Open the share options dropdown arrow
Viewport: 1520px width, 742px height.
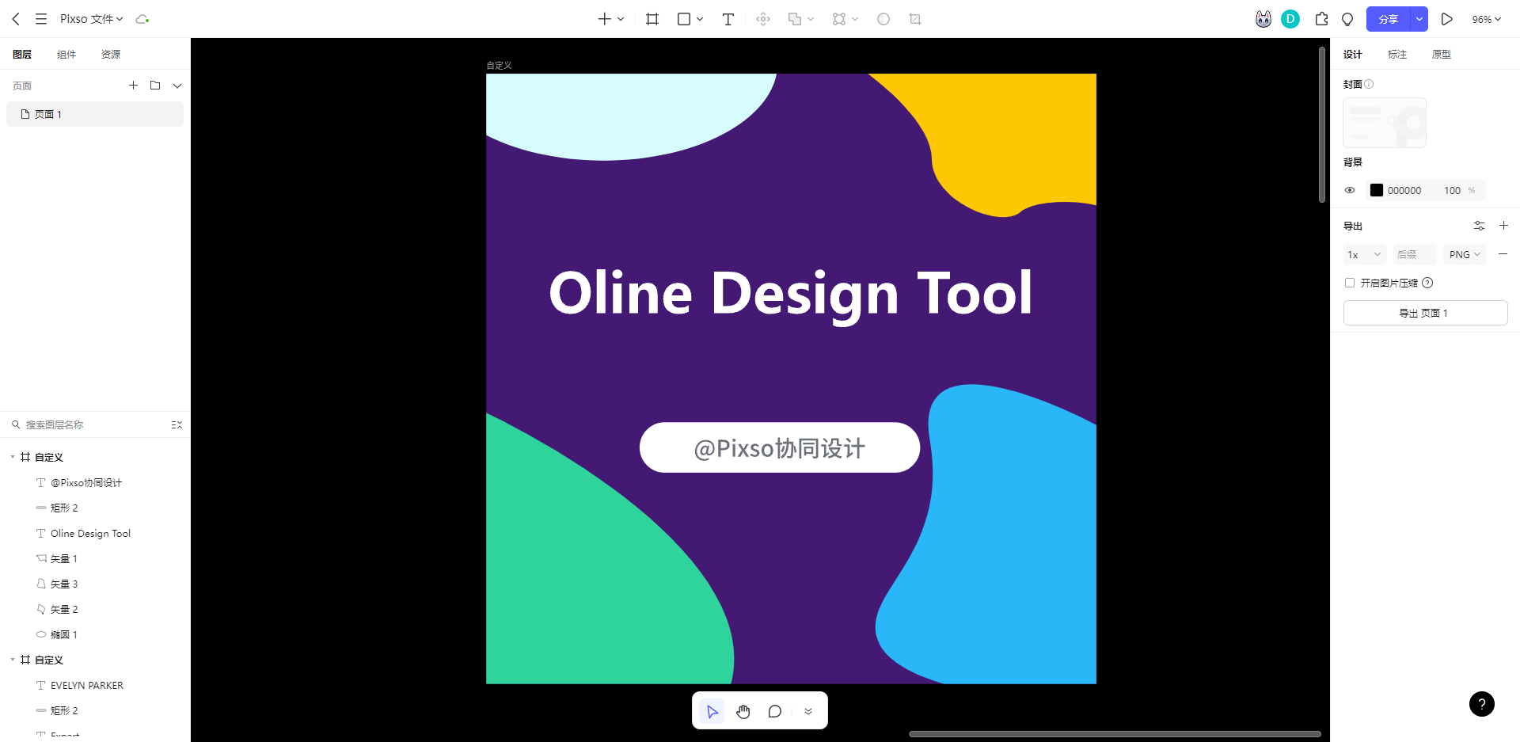1419,19
